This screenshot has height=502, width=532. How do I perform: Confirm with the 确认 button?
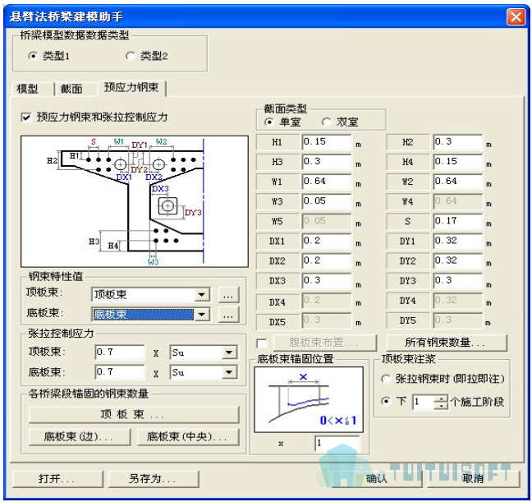pos(377,479)
